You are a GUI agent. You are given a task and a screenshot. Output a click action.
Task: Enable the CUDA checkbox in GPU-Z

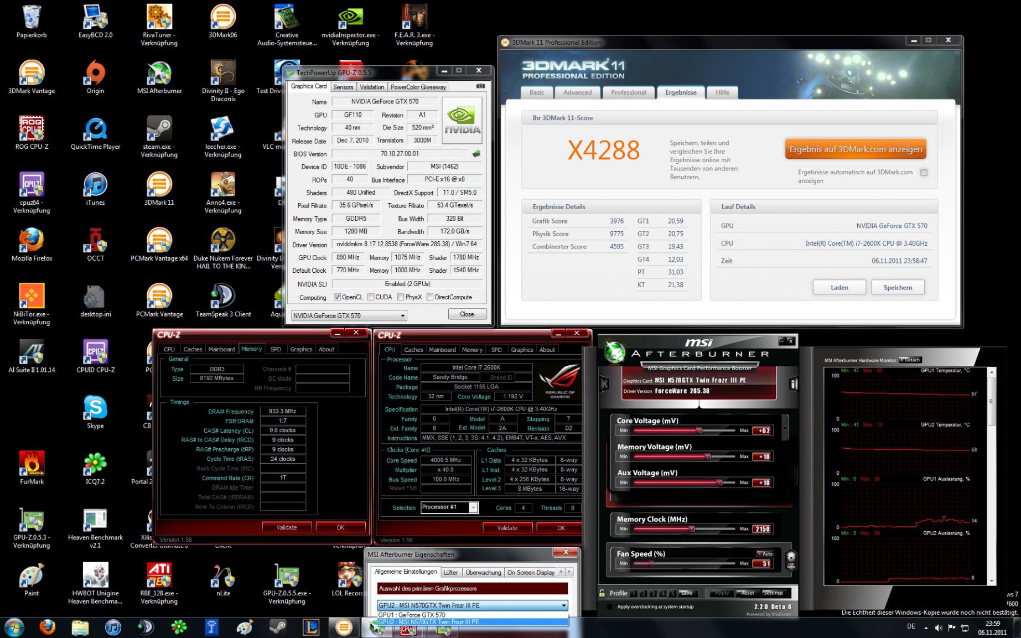tap(371, 297)
